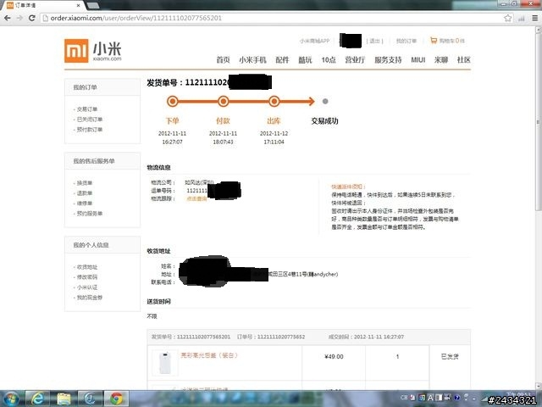The image size is (542, 407).
Task: Click the 小米商城APP link
Action: 314,41
